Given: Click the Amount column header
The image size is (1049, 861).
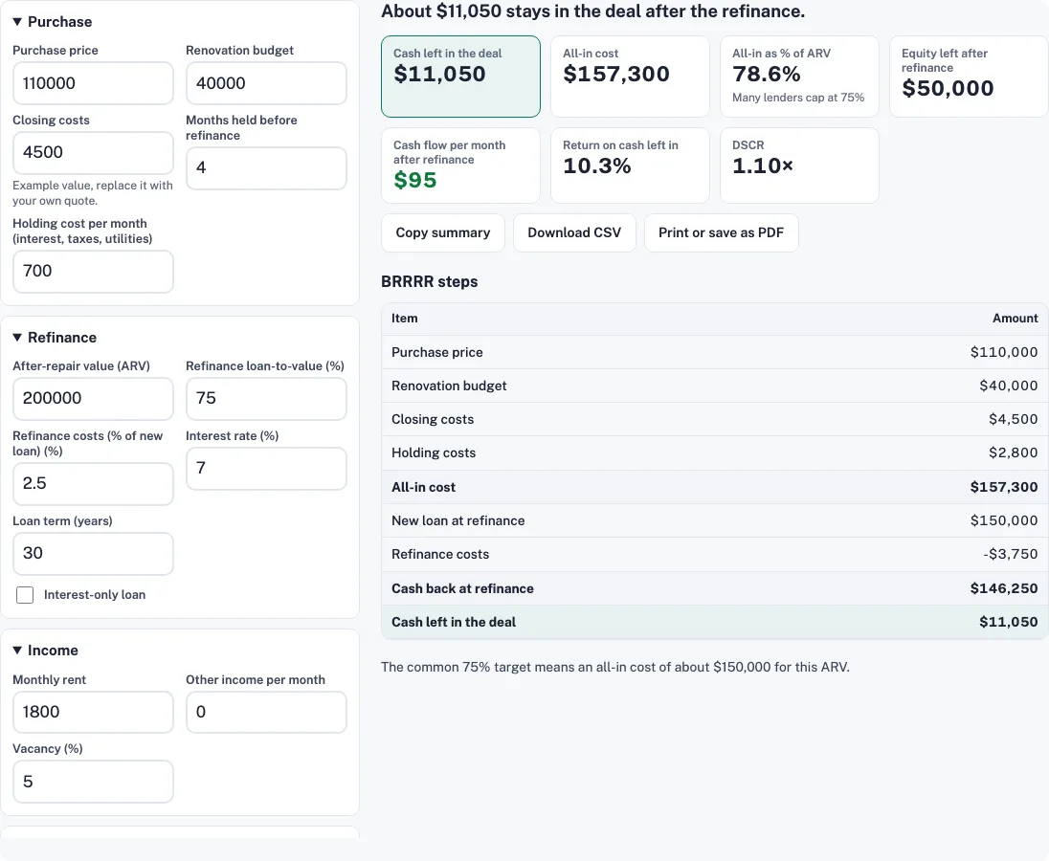Looking at the screenshot, I should click(1015, 319).
